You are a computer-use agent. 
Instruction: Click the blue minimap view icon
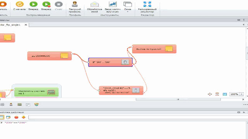(225, 94)
